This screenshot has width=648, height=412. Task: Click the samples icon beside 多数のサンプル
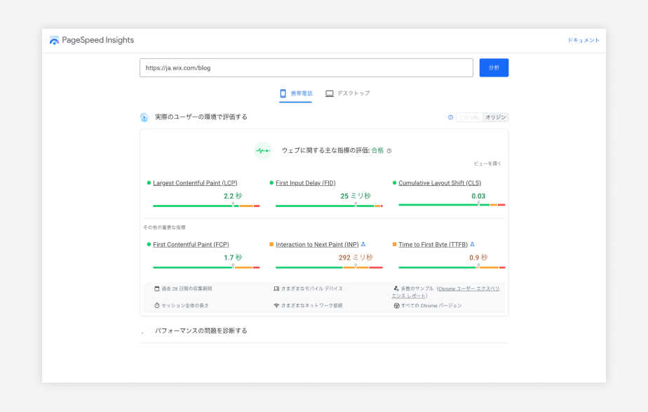pos(396,288)
